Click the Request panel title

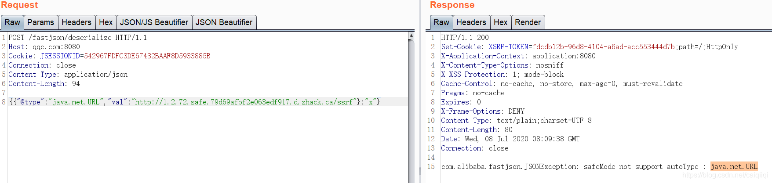(x=19, y=5)
